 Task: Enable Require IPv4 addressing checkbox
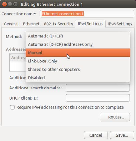[x=13, y=107]
